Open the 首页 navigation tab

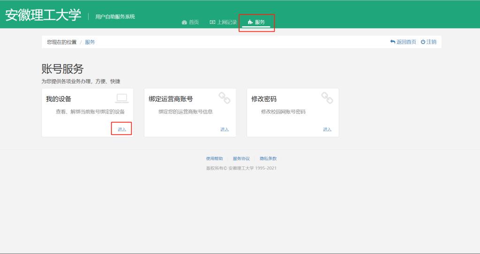click(194, 22)
